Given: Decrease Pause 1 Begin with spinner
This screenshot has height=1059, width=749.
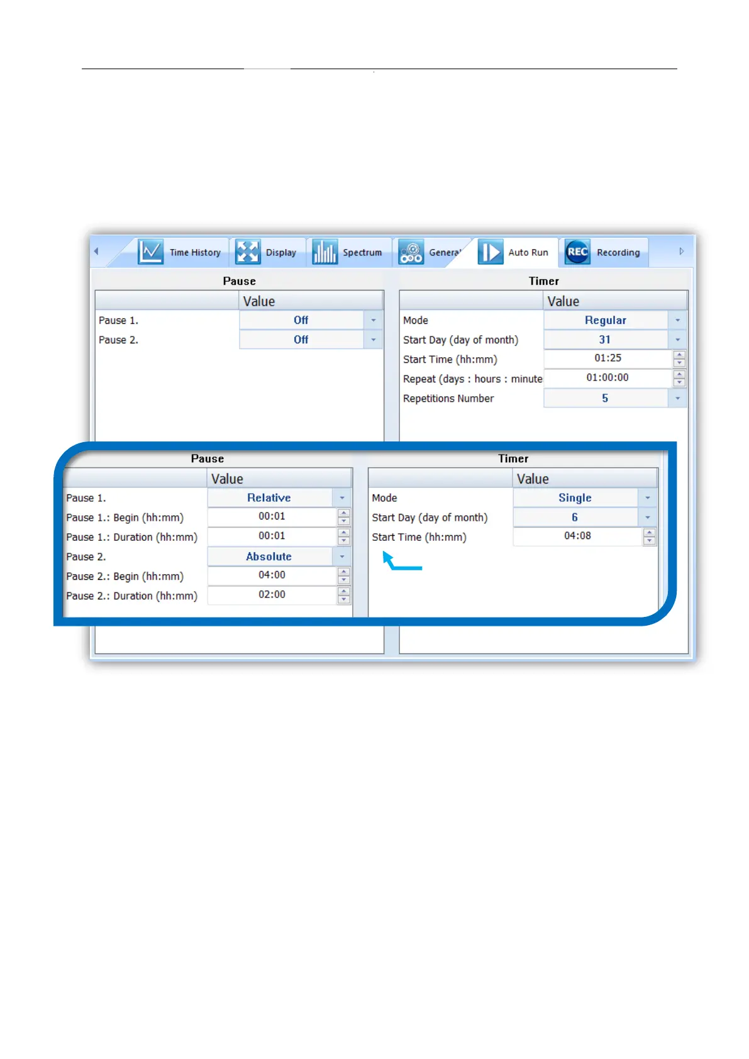Looking at the screenshot, I should pyautogui.click(x=344, y=521).
